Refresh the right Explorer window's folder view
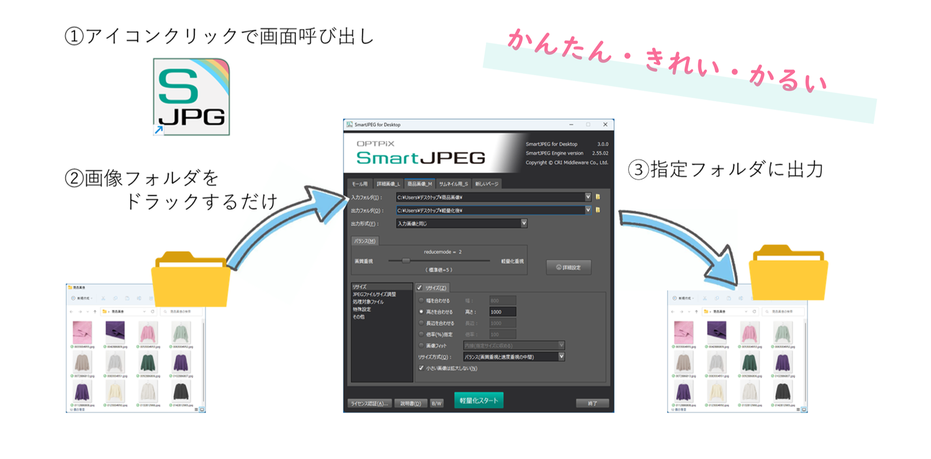 point(754,312)
